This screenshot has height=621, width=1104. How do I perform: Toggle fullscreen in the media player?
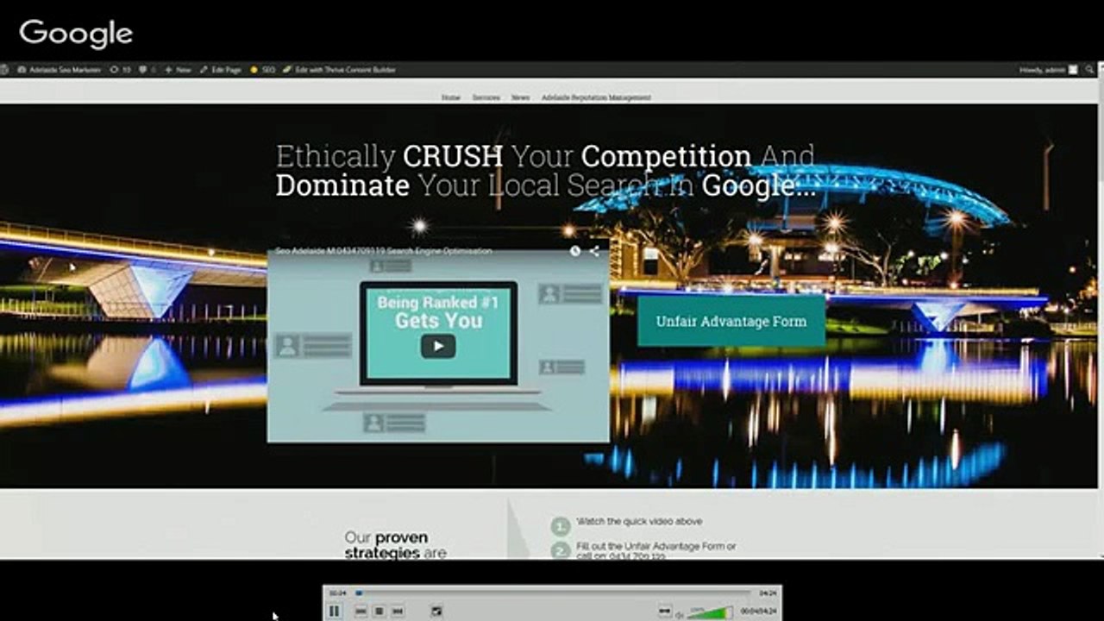click(436, 611)
